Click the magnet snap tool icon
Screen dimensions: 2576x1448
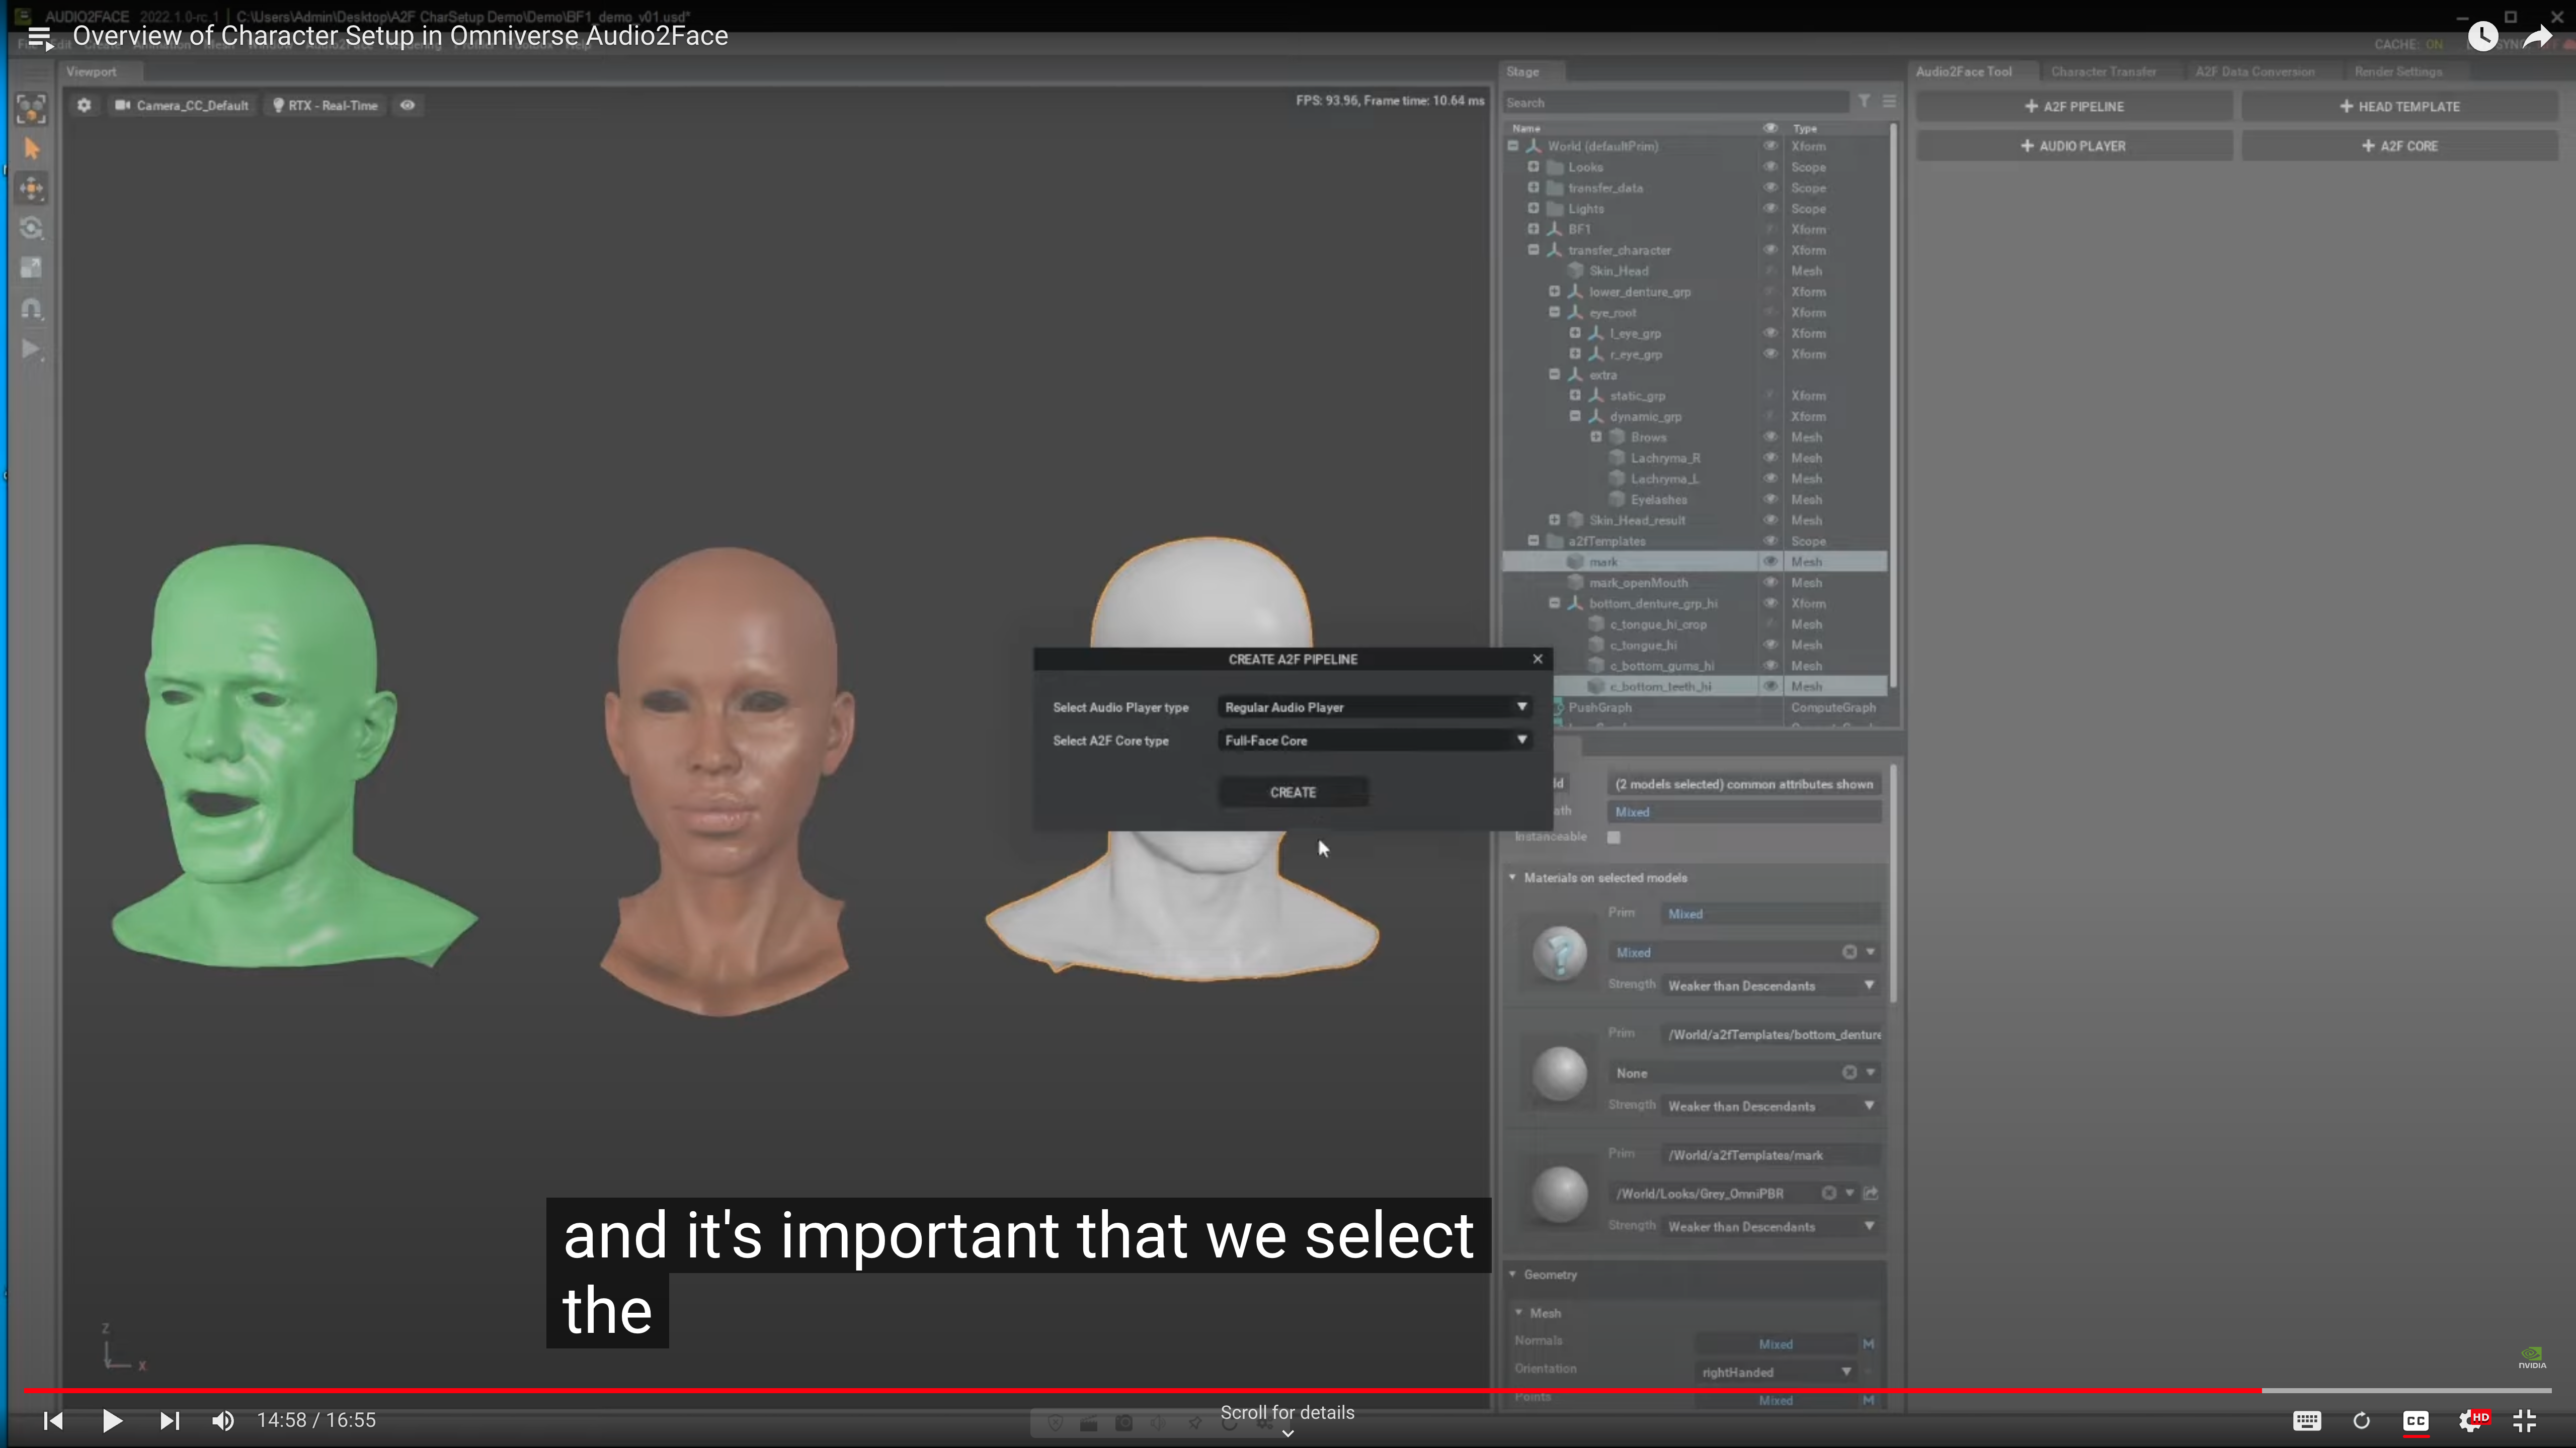pyautogui.click(x=31, y=309)
